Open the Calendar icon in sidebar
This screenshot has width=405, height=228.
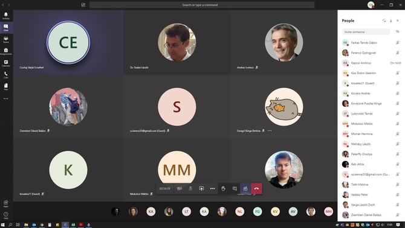tap(5, 63)
